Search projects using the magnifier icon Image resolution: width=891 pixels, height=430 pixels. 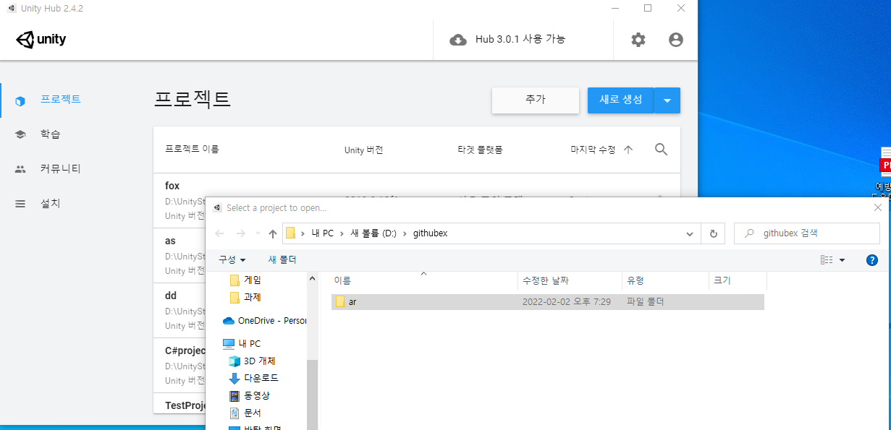click(x=661, y=150)
